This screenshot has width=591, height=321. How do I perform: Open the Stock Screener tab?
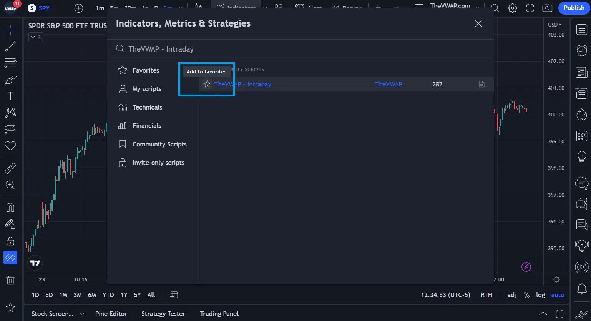(x=52, y=314)
